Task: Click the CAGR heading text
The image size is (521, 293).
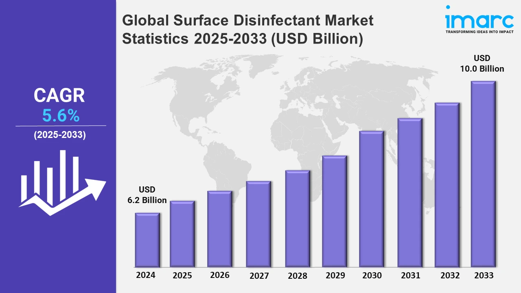Action: [59, 96]
